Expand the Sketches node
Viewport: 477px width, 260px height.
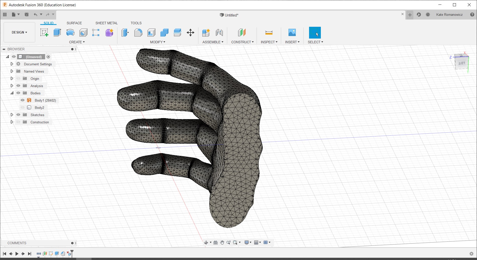[x=12, y=115]
